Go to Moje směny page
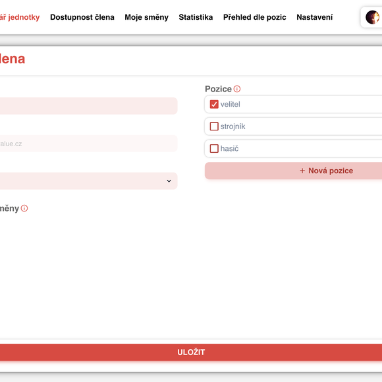Viewport: 382px width, 382px height. (146, 17)
